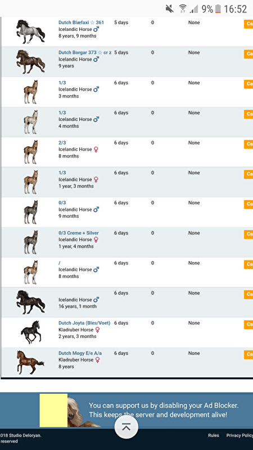Click the black Kladruber foal thumbnail
253x450 pixels.
coord(30,332)
